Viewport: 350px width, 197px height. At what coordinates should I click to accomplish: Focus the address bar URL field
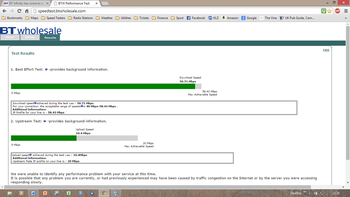(x=176, y=11)
